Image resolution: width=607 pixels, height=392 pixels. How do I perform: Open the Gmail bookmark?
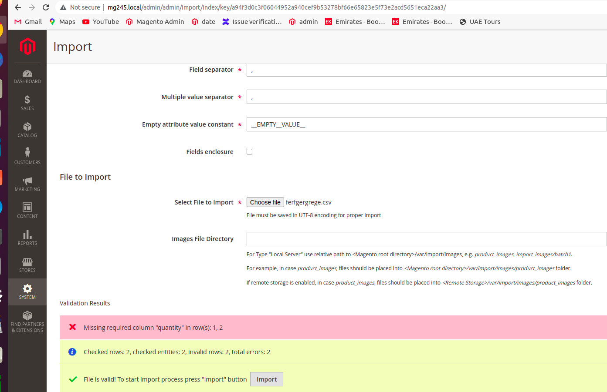[27, 21]
